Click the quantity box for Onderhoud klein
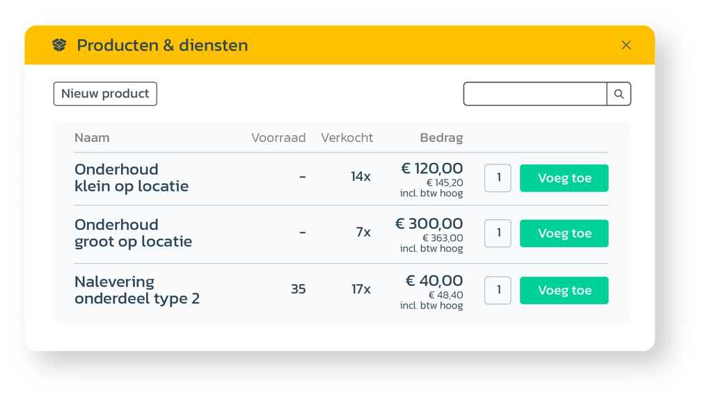The height and width of the screenshot is (401, 705). point(497,178)
